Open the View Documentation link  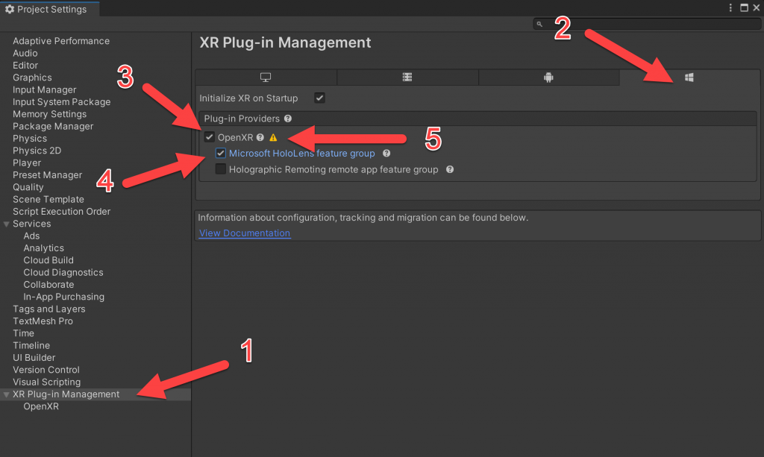245,233
